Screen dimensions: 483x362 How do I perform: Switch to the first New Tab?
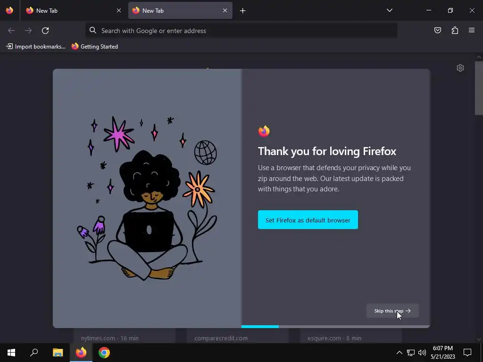[x=73, y=10]
